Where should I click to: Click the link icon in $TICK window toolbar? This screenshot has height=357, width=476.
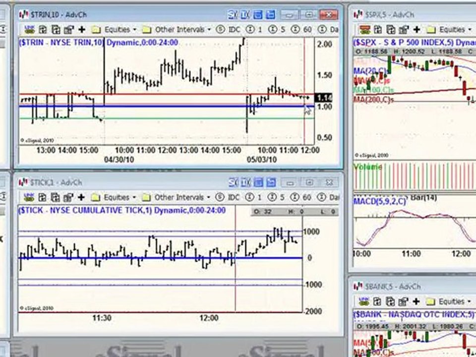[29, 197]
